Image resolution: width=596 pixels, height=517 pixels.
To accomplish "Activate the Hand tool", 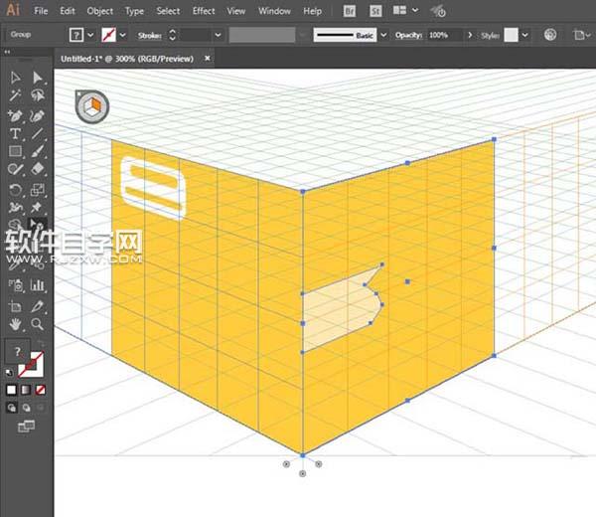I will 15,324.
